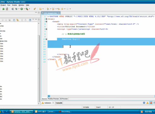Click Aptana taskbar button
The width and height of the screenshot is (155, 114).
[x=22, y=111]
